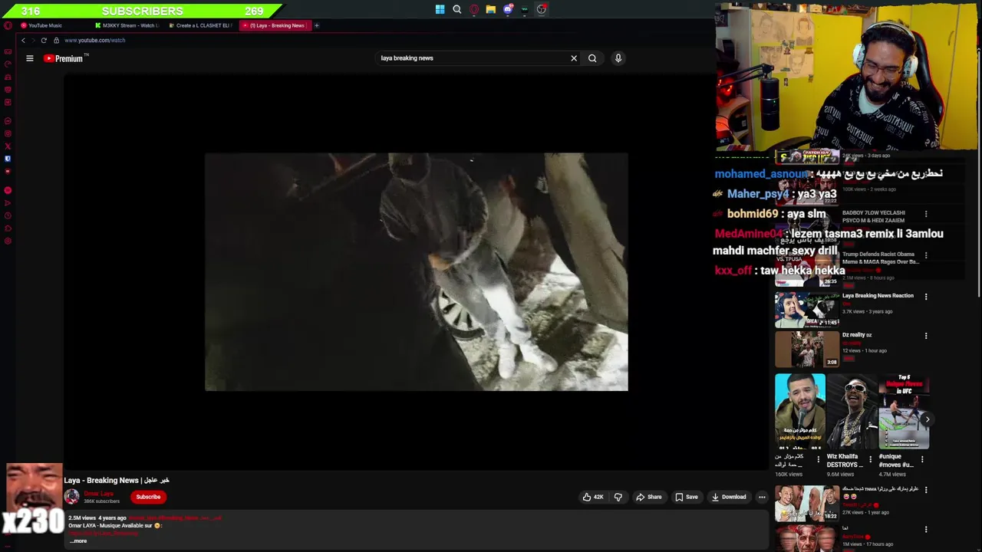This screenshot has height=552, width=982.
Task: Open the 'Dz reality' video thumbnail
Action: pos(807,349)
